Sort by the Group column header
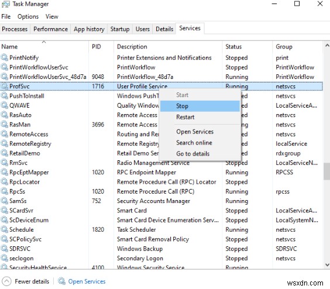Screen dimensions: 330x289 tap(297, 47)
